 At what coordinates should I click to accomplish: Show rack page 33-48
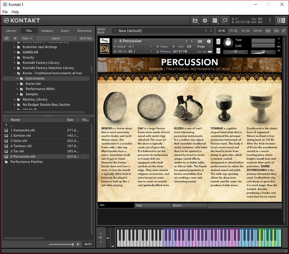(x=245, y=31)
